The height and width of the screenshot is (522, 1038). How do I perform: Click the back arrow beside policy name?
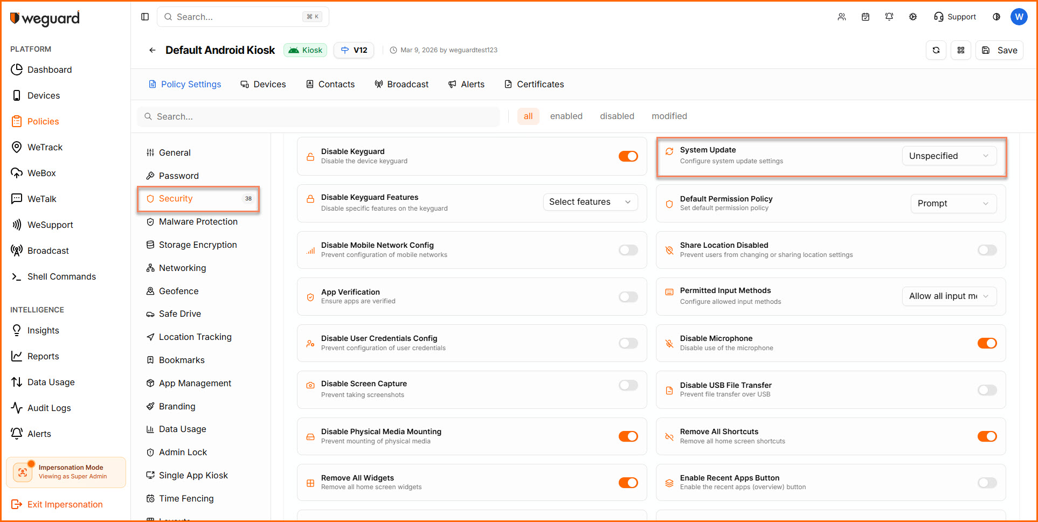point(153,50)
